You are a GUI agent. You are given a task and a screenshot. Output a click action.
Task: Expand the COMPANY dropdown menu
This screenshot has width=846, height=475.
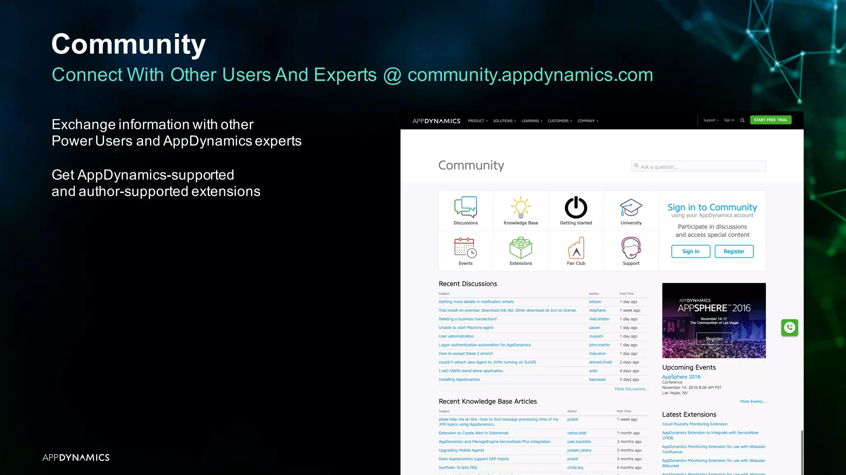588,121
